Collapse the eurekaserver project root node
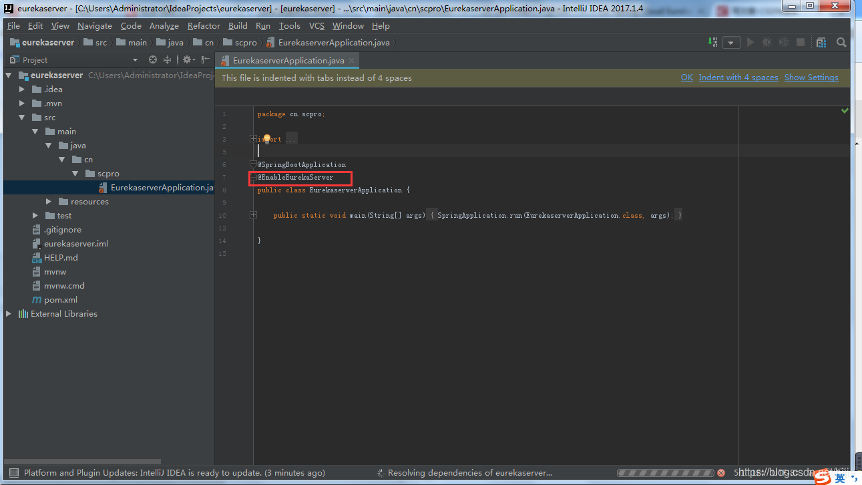862x485 pixels. point(9,75)
